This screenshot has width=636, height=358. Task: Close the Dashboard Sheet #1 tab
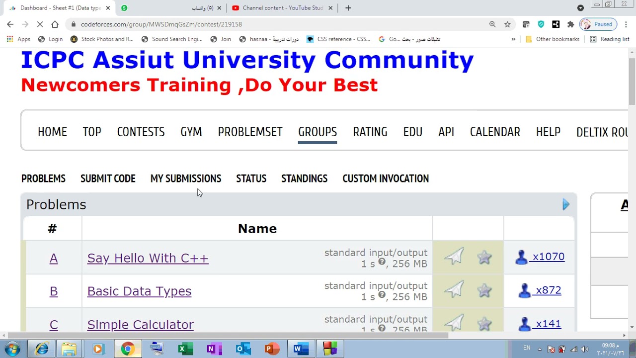108,8
